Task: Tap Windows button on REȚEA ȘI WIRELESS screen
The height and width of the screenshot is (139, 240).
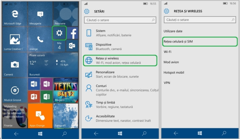Action: click(200, 133)
